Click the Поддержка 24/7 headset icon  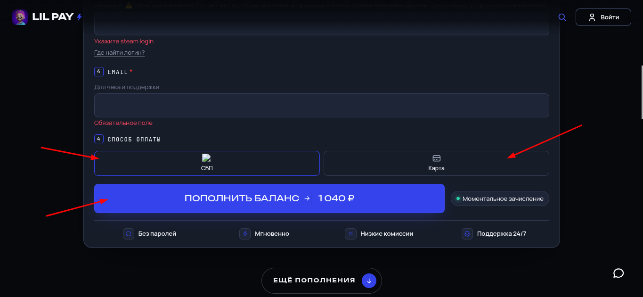467,233
